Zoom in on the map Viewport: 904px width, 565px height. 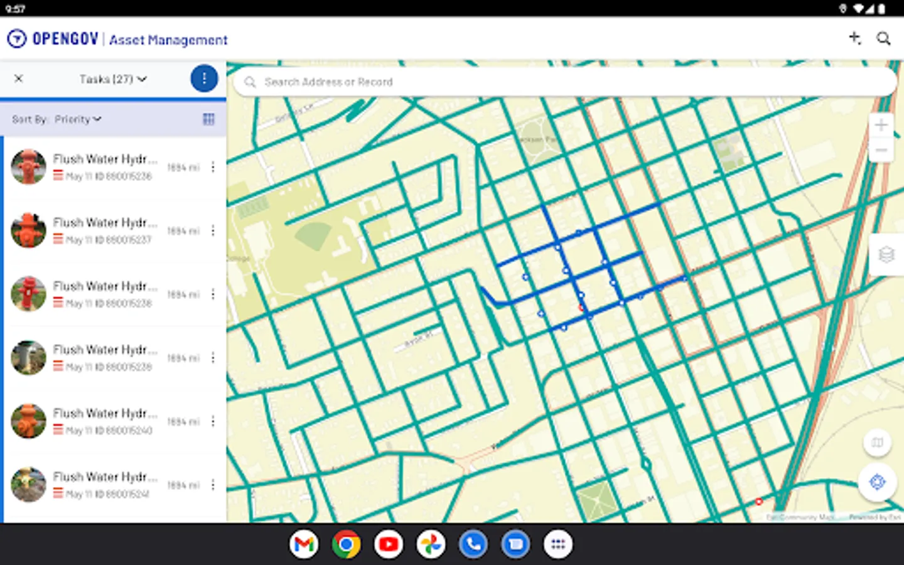[881, 125]
